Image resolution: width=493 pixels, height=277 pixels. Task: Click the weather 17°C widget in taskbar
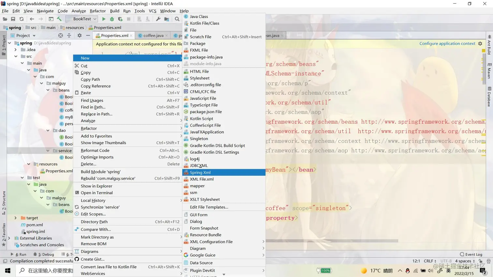point(377,270)
